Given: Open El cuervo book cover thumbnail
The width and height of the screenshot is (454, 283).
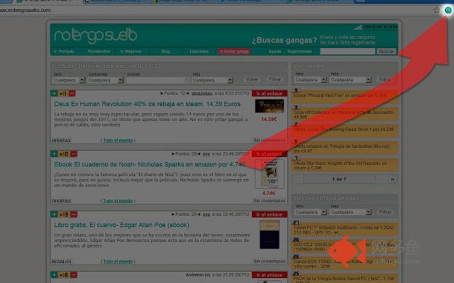Looking at the screenshot, I should [270, 234].
